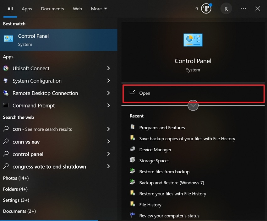Launch Remote Desktop Connection from Apps list
Screen dimensions: 267x221
(45, 93)
